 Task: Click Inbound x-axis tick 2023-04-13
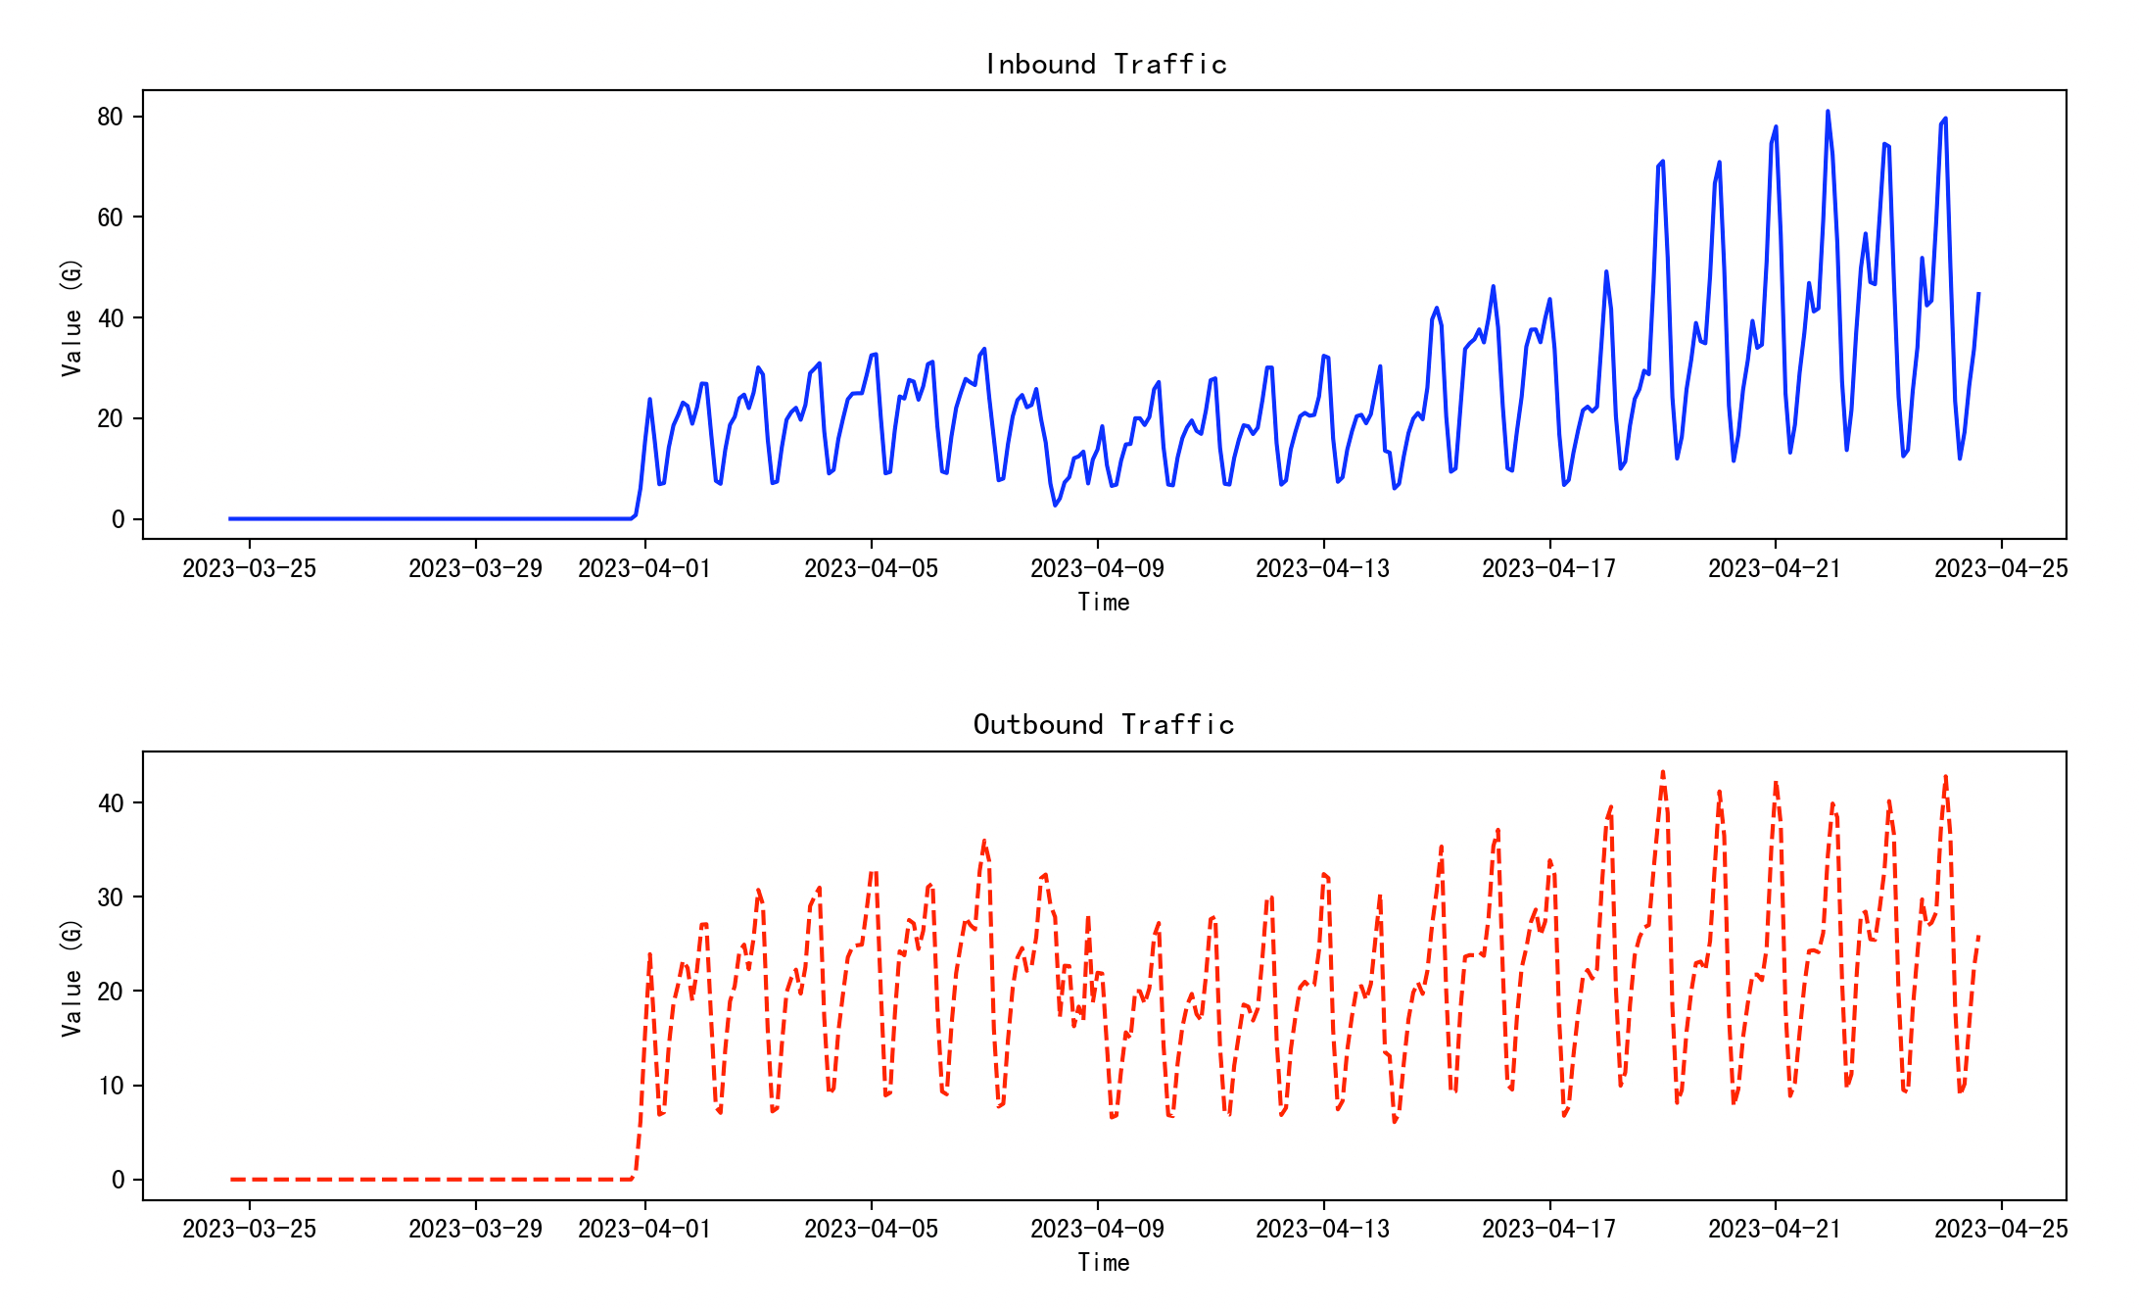pyautogui.click(x=1323, y=569)
